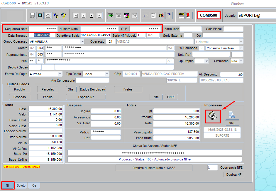Open the Simulacao dropdown
Screen dimensions: 276x191
(241, 61)
